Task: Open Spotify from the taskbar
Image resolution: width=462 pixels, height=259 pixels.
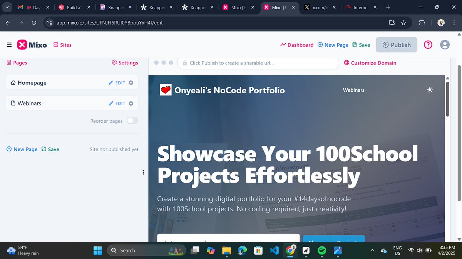Action: point(322,250)
